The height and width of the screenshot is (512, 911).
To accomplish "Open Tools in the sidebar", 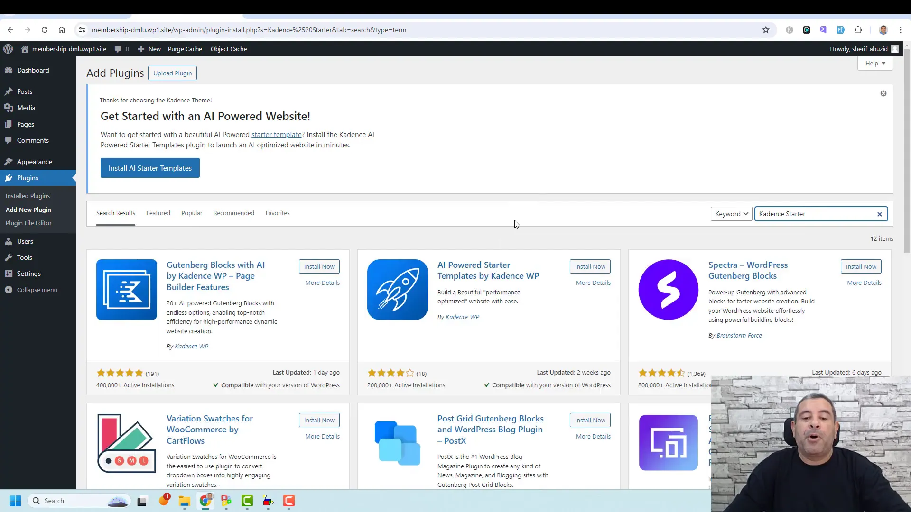I will coord(38,257).
